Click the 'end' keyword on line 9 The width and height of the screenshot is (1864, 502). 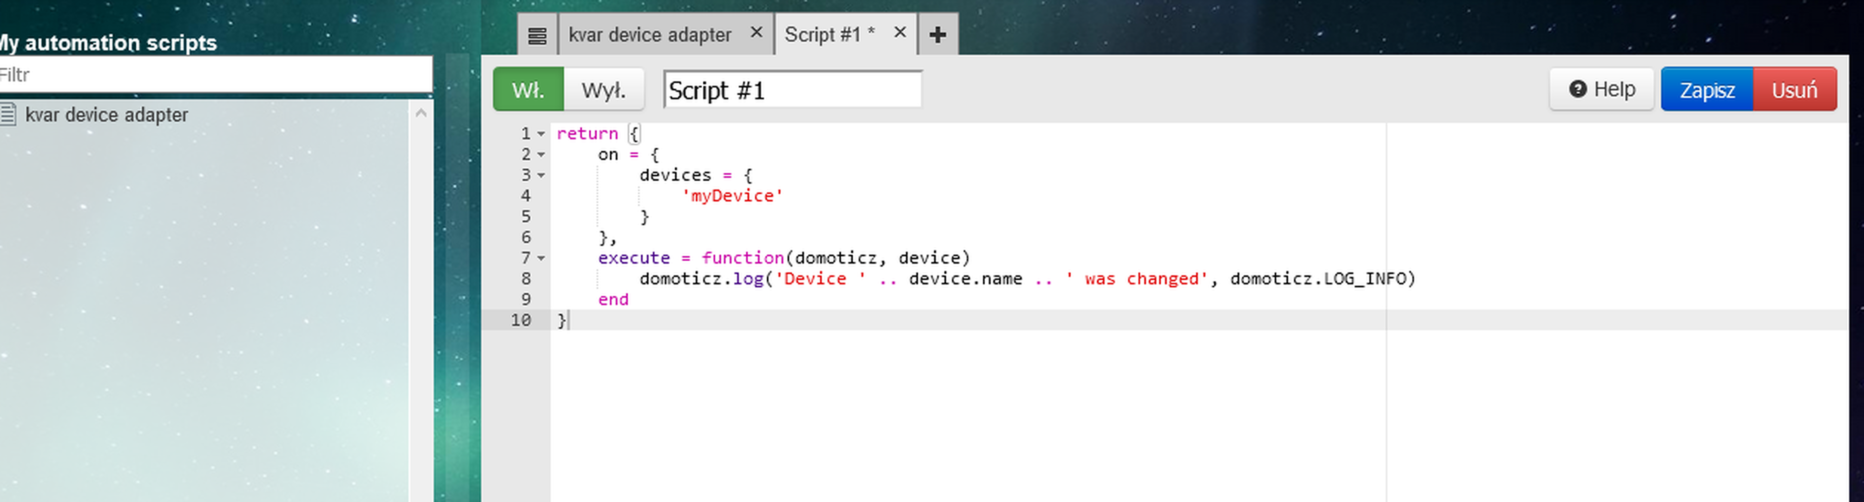click(x=613, y=299)
